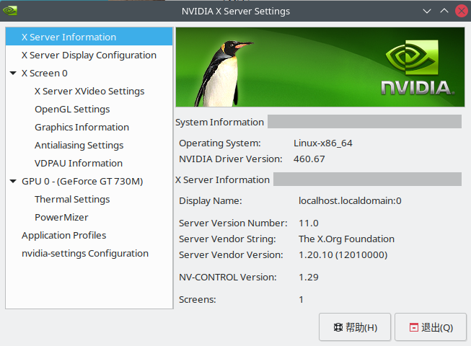Click the NV-CONTROL version 1.29 value
The image size is (471, 346).
[x=309, y=277]
